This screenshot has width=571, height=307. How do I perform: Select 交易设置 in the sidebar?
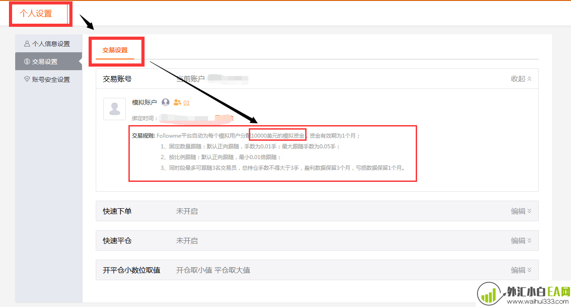tap(48, 62)
